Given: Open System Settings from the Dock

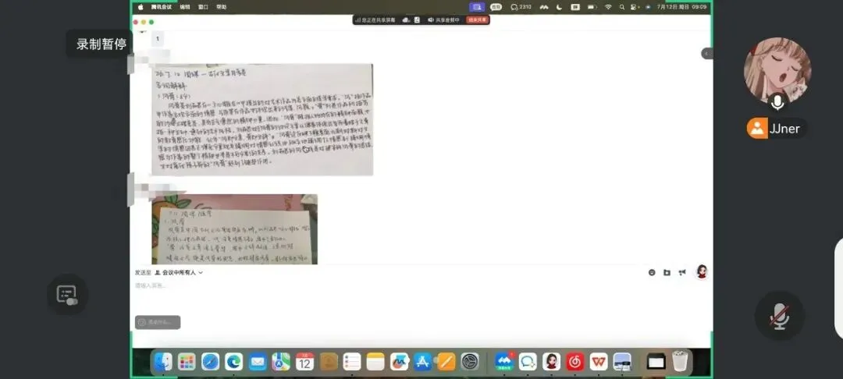Looking at the screenshot, I should coord(470,362).
